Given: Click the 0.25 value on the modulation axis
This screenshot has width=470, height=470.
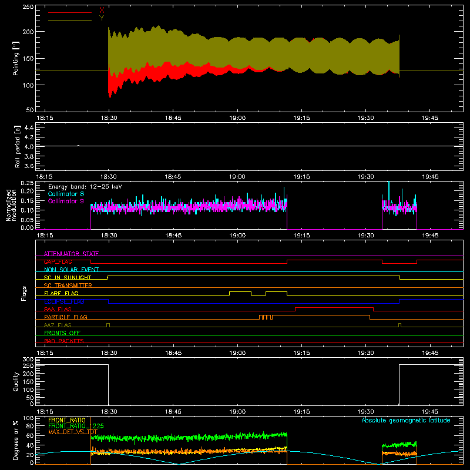Looking at the screenshot, I should (x=27, y=183).
